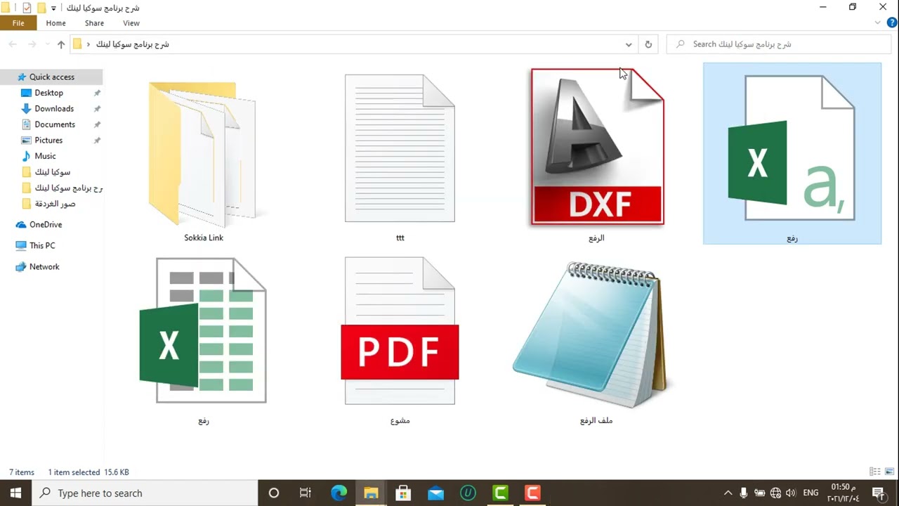Open the red Camtasia recorder on the taskbar
899x506 pixels.
[532, 493]
